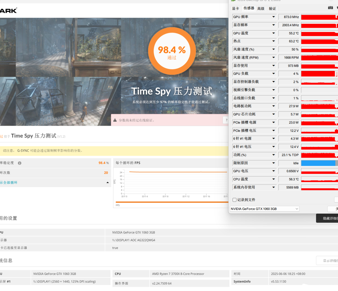Click the G-SYNC warning notice text

tap(43, 151)
